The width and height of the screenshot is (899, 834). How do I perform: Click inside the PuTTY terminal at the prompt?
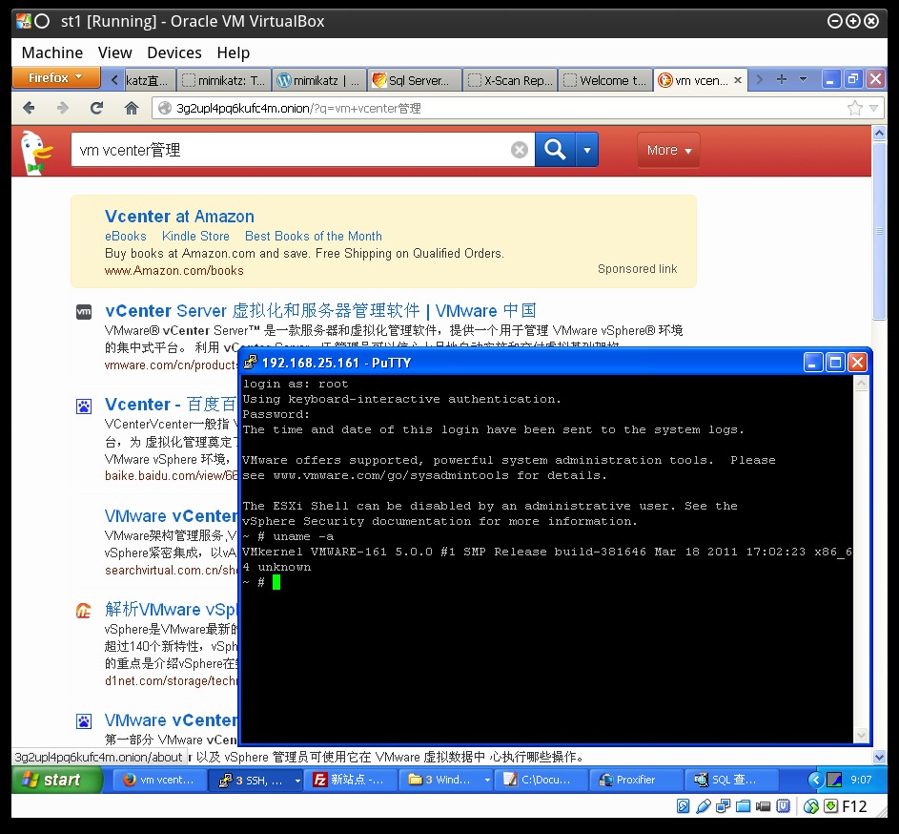click(276, 582)
